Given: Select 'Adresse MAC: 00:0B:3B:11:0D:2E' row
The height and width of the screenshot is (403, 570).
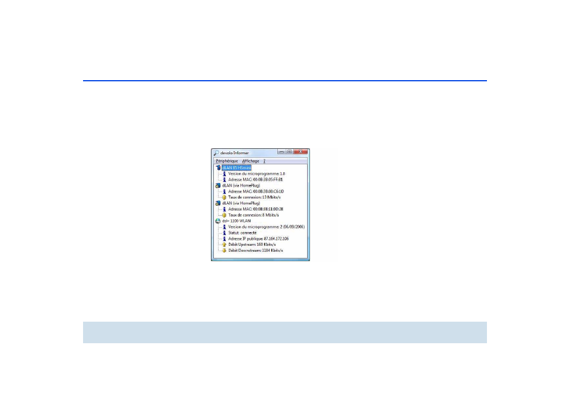Looking at the screenshot, I should (x=256, y=209).
